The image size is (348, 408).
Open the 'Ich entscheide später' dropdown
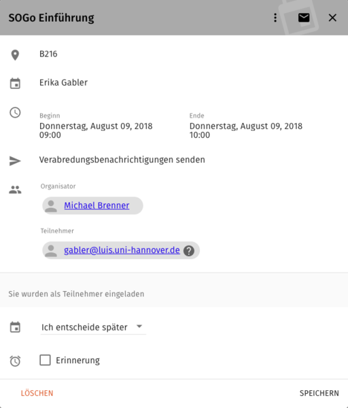coord(93,327)
